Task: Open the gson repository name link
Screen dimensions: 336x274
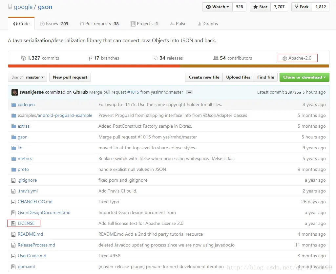Action: point(45,7)
